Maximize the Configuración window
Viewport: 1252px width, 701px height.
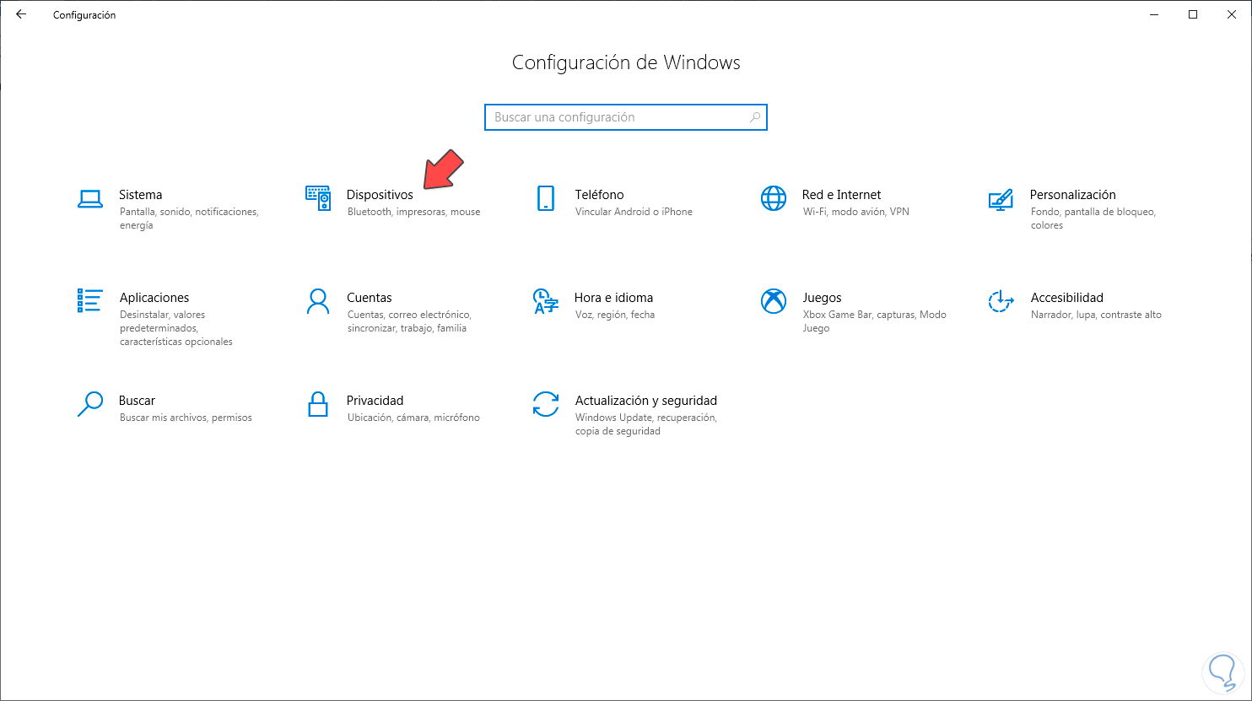[x=1193, y=14]
